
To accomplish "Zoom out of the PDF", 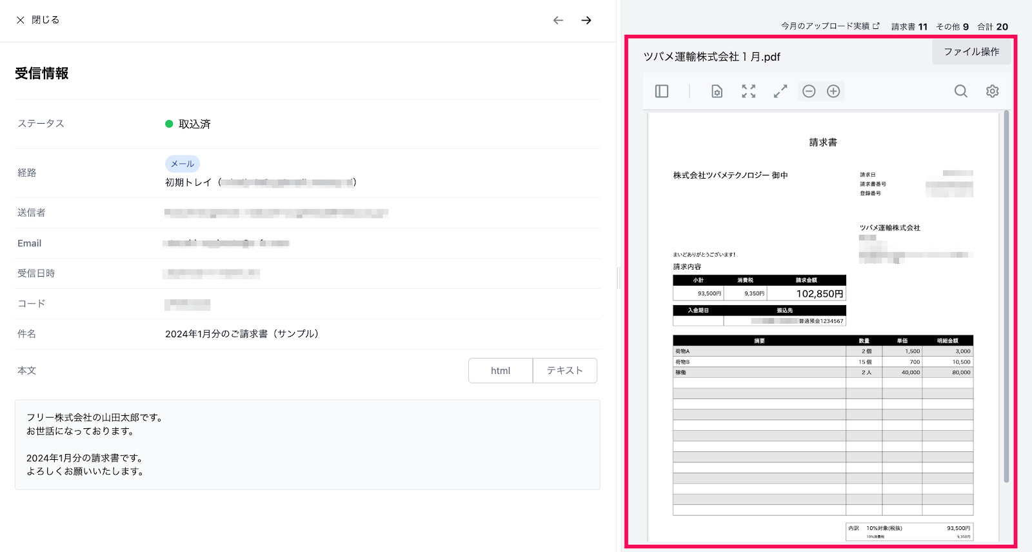I will pyautogui.click(x=809, y=92).
